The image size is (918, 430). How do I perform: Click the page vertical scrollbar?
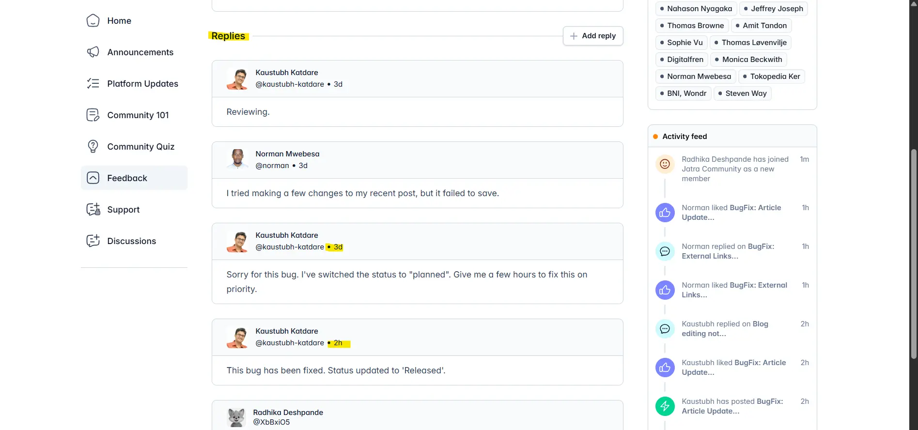coord(914,252)
